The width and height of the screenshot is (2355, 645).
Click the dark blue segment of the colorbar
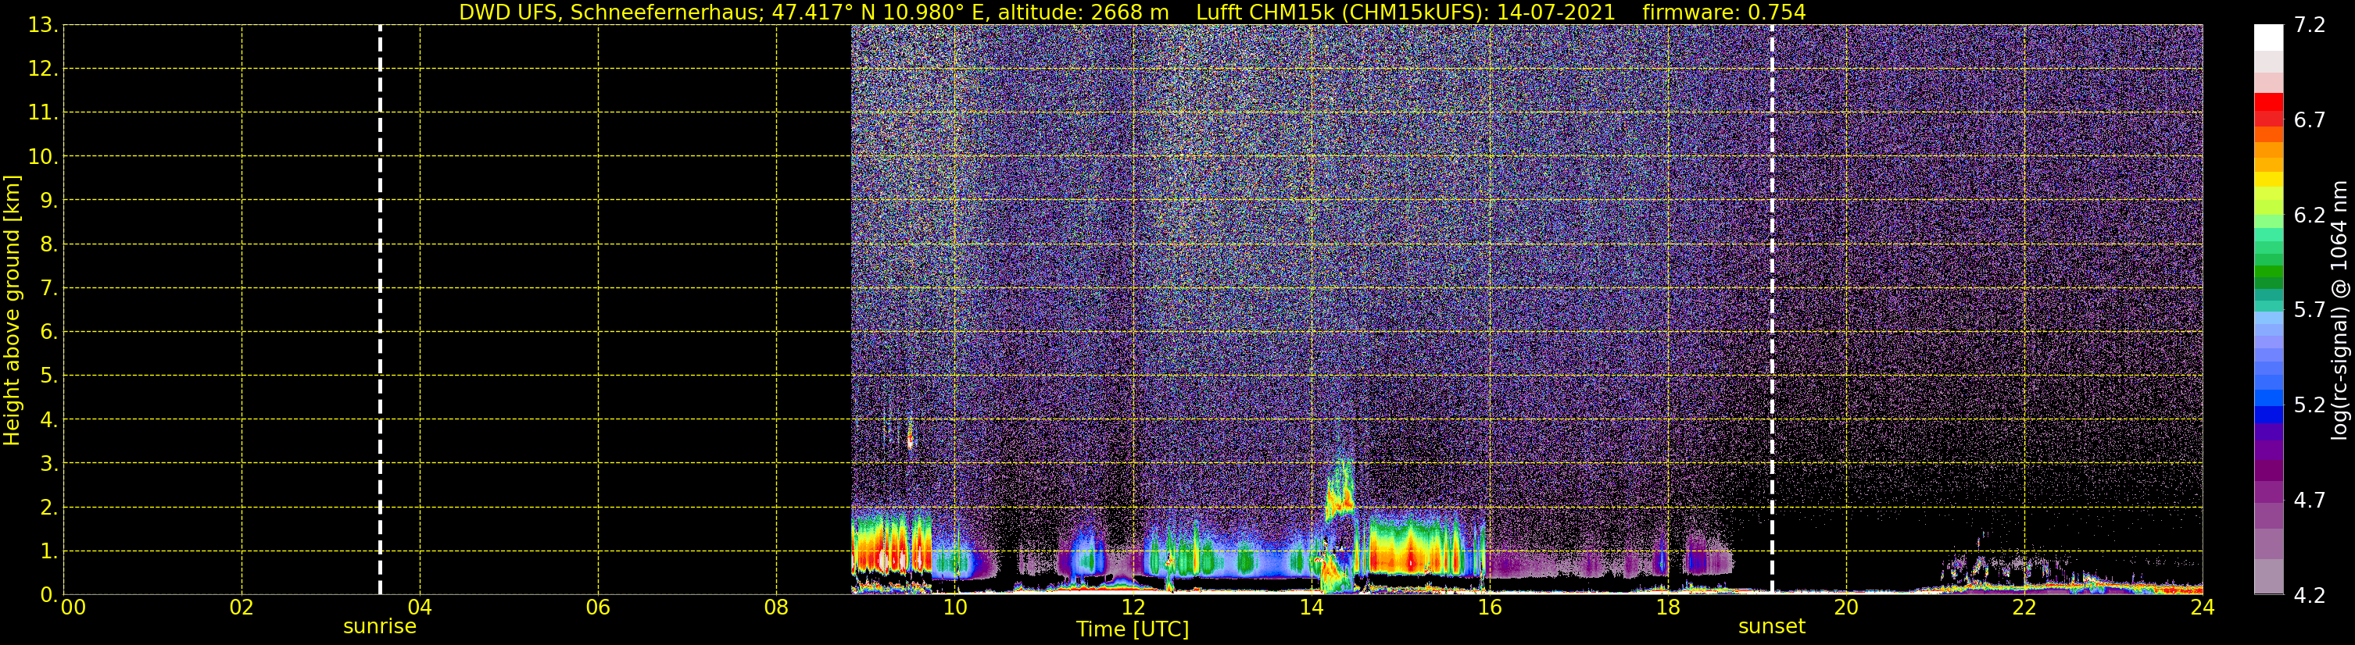[2268, 414]
